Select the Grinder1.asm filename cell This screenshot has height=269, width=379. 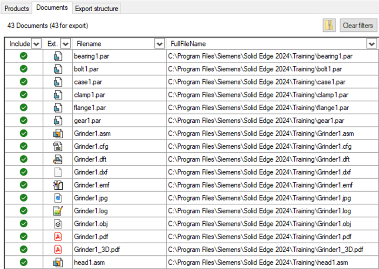pyautogui.click(x=119, y=133)
